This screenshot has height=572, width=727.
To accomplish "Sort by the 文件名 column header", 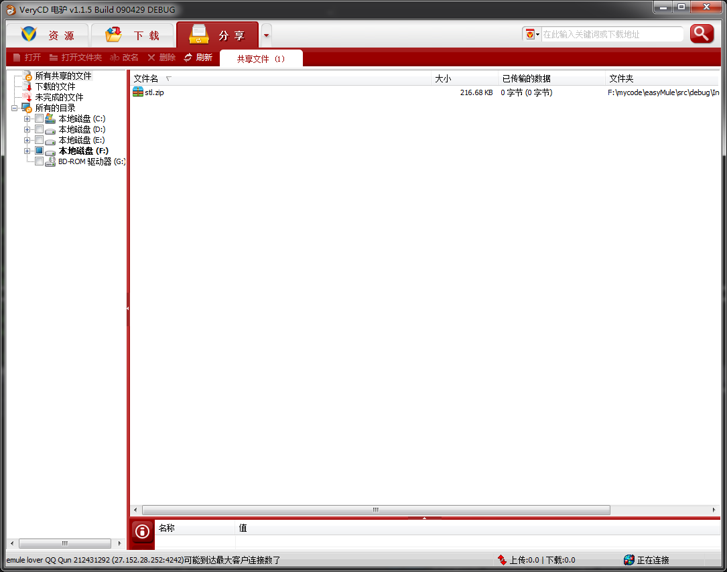I will coord(281,78).
